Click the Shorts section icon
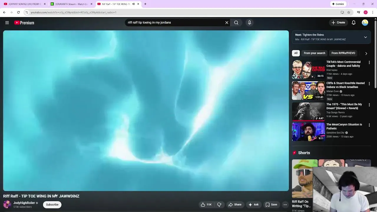Screen dimensions: 377x212 294,153
